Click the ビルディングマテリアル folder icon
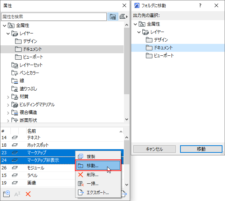The height and width of the screenshot is (201, 225). coord(15,105)
